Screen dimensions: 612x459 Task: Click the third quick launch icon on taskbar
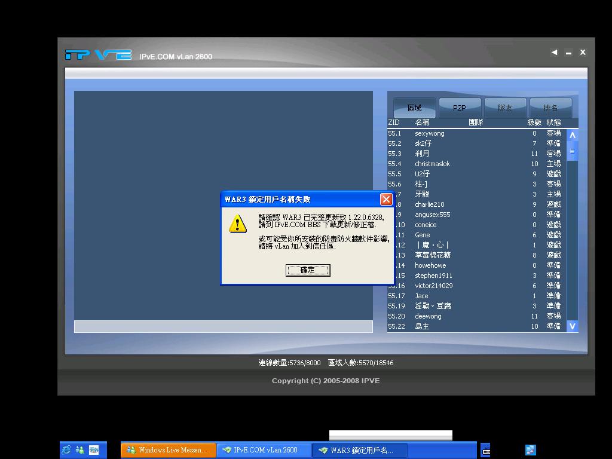[94, 450]
